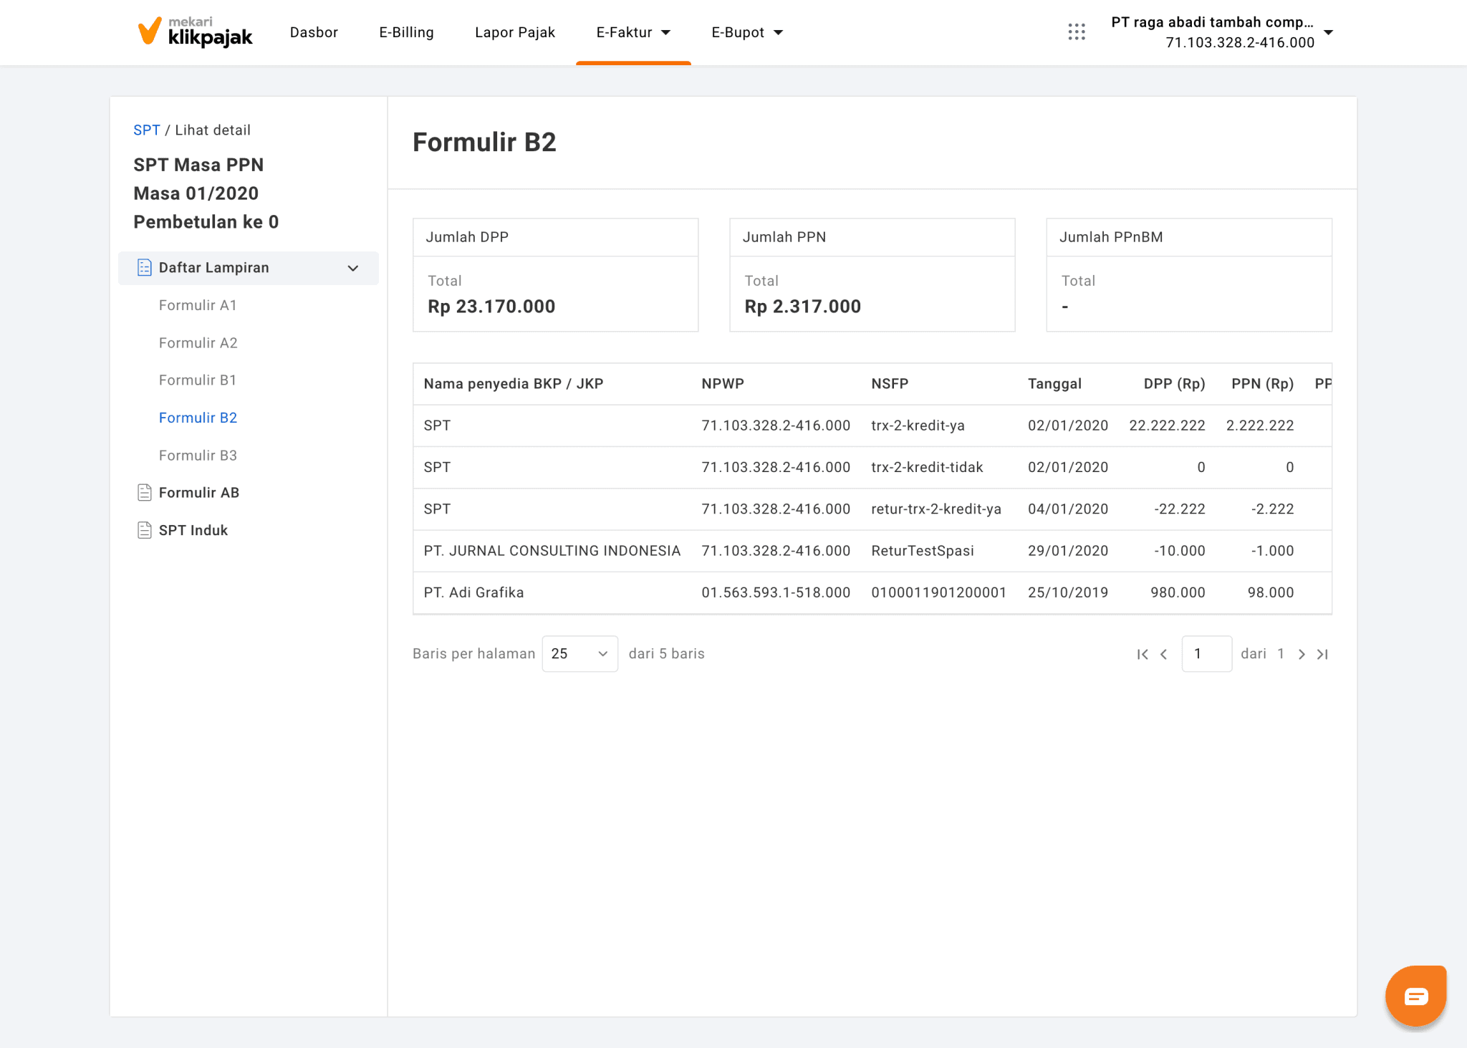Collapse the Daftar Lampiran section
Viewport: 1467px width, 1048px height.
pyautogui.click(x=352, y=268)
